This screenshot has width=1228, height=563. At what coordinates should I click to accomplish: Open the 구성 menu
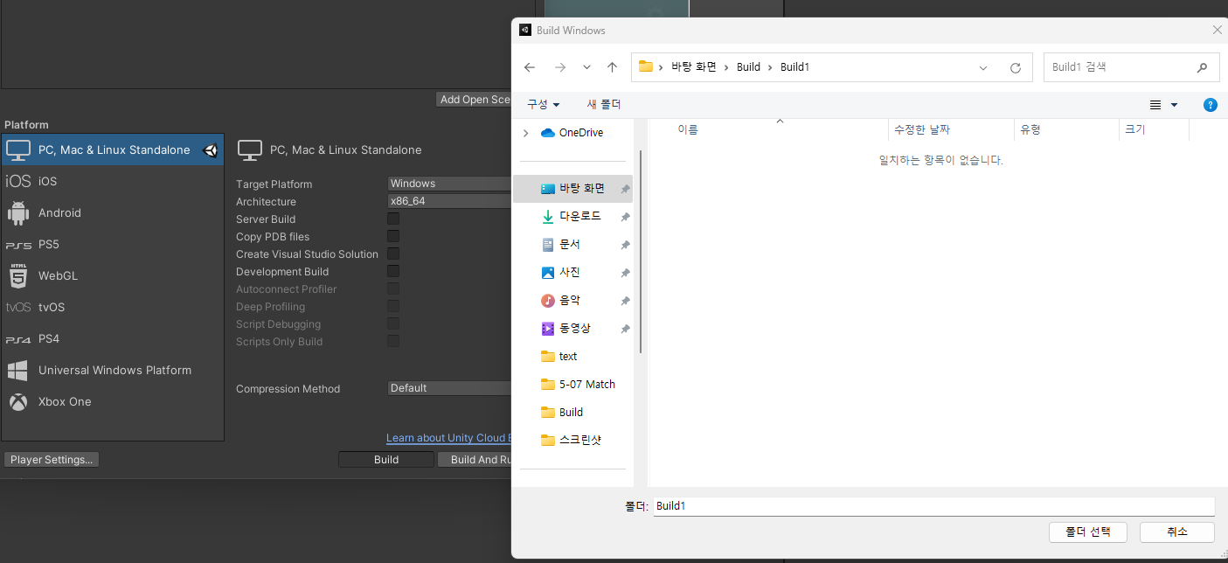(x=543, y=105)
